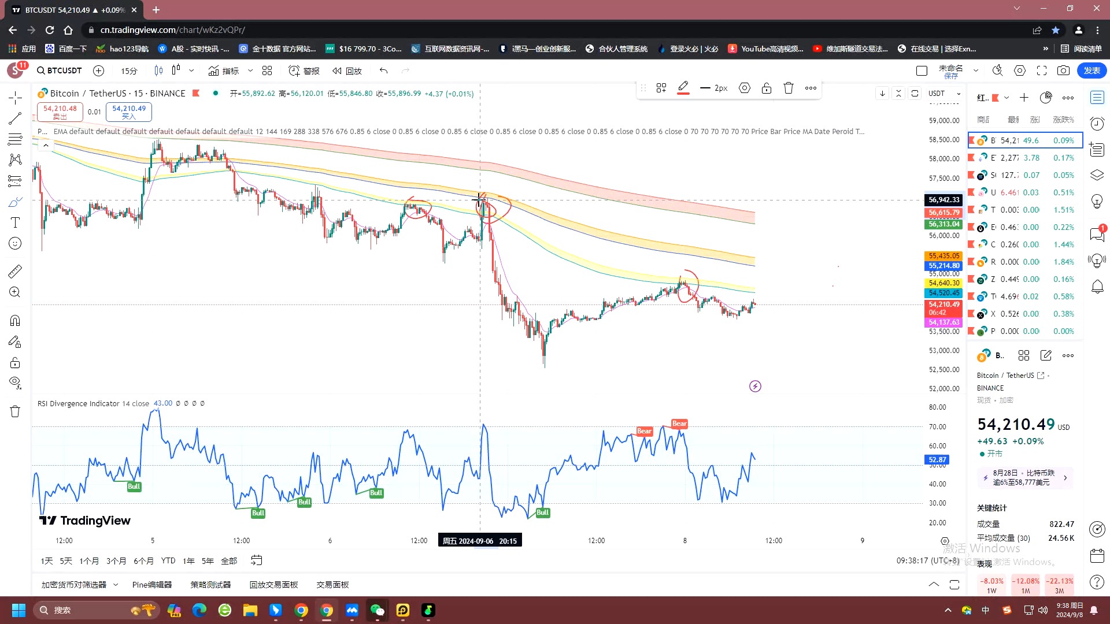Click the Windows Start button
The width and height of the screenshot is (1110, 624).
click(x=18, y=610)
